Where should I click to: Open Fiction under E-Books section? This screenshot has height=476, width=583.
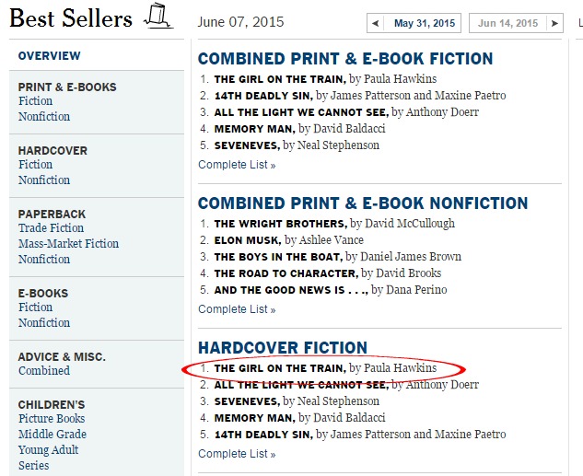[x=35, y=308]
